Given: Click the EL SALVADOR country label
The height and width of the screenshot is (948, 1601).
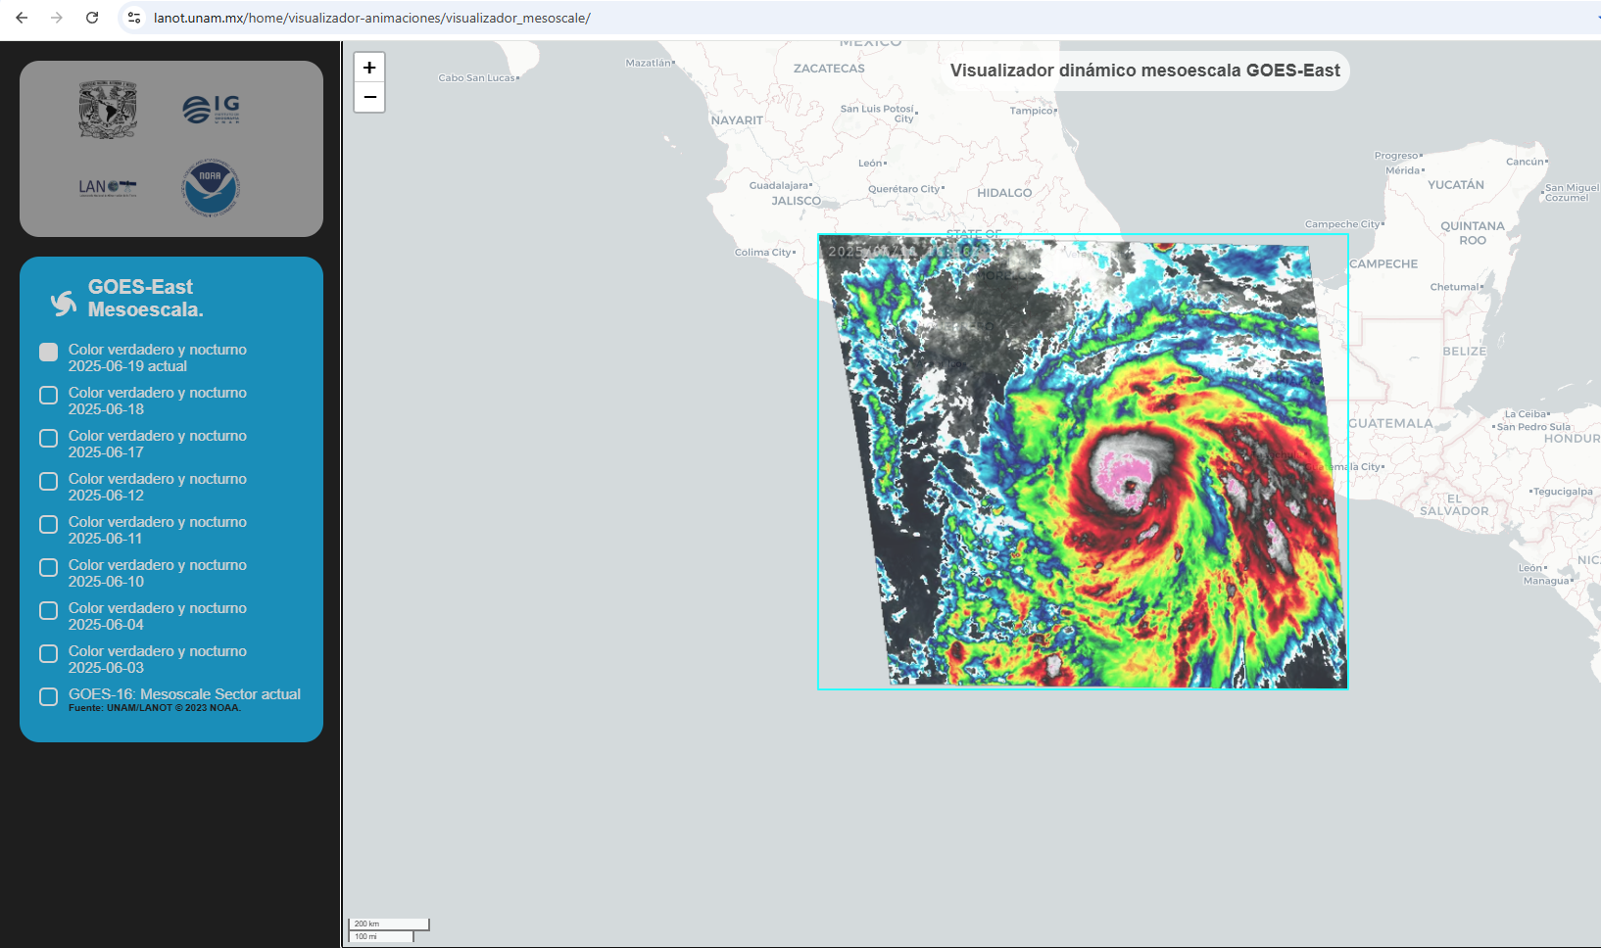Looking at the screenshot, I should 1454,504.
